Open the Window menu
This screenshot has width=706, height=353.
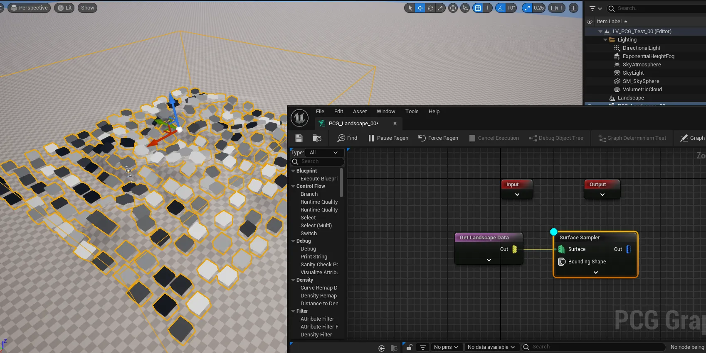pos(386,112)
